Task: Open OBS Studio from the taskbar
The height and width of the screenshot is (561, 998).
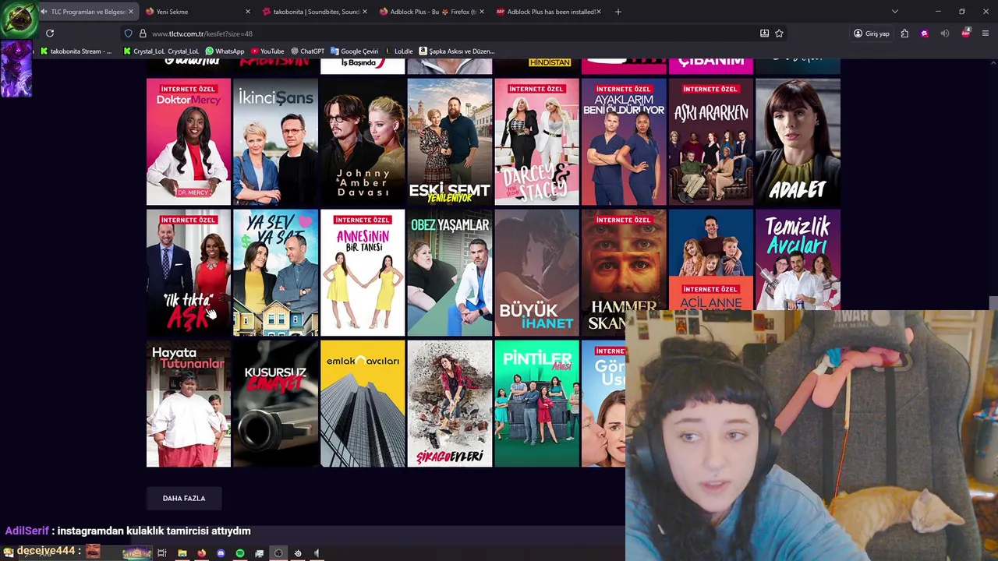Action: [278, 553]
